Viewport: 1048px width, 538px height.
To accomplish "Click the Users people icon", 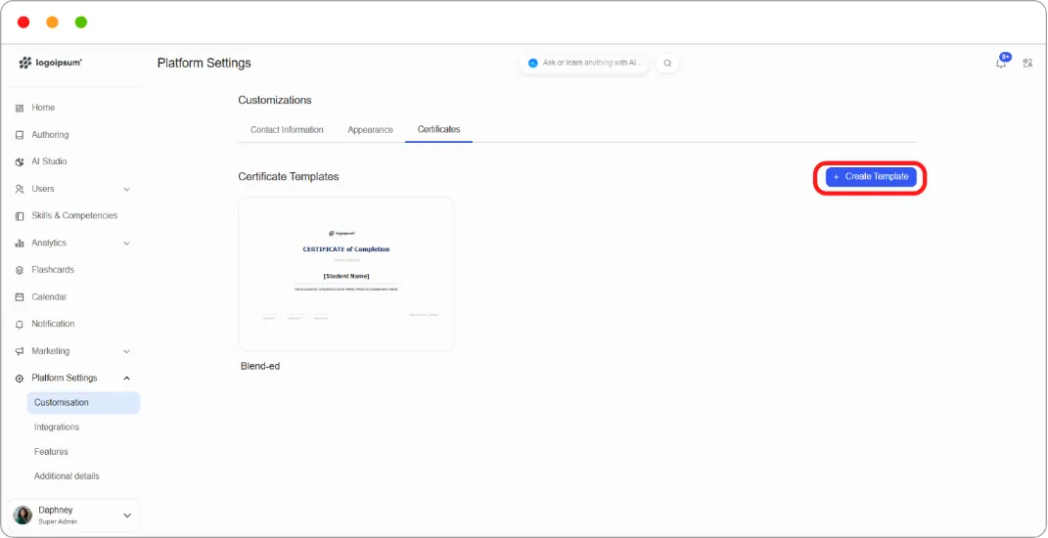I will point(20,189).
